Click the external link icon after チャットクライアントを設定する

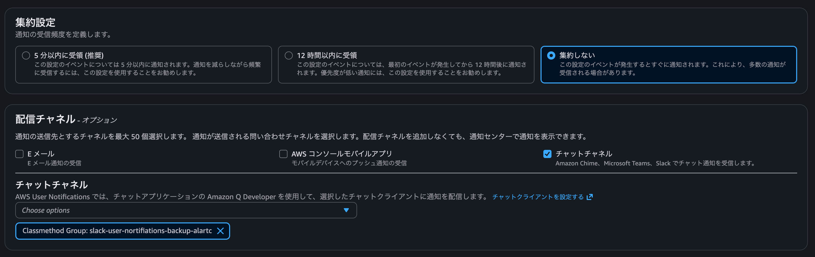point(590,196)
